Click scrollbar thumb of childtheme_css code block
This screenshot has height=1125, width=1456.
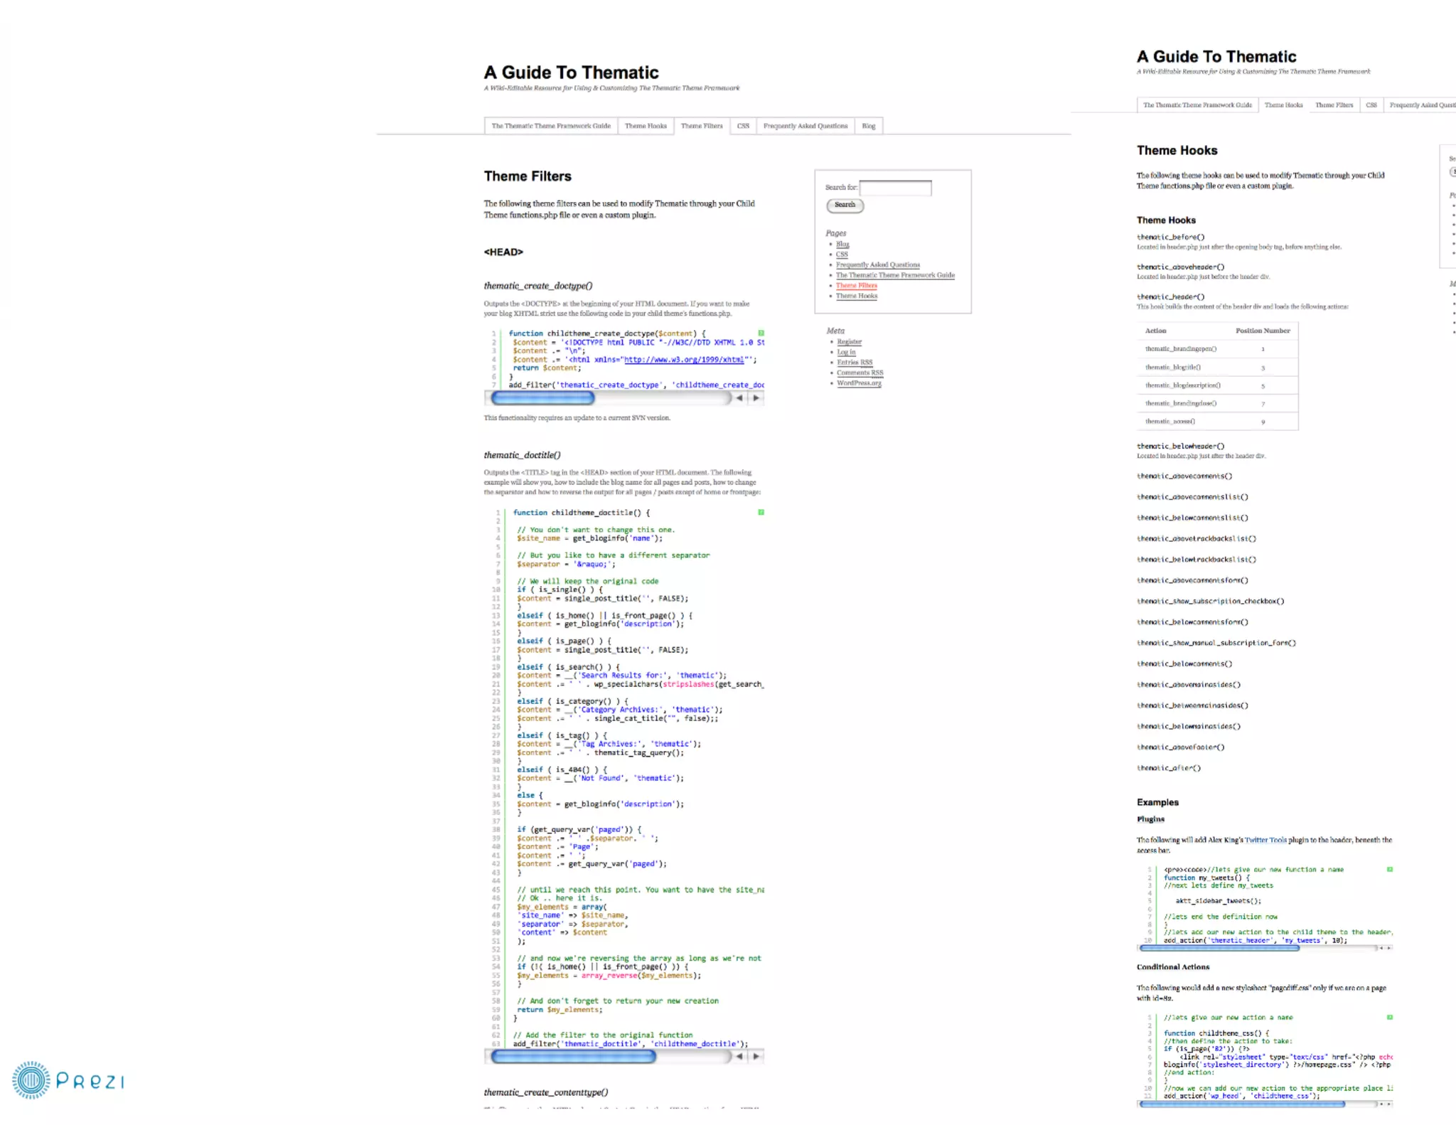click(1242, 1104)
